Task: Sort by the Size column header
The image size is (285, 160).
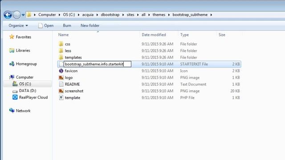Action: [x=222, y=35]
